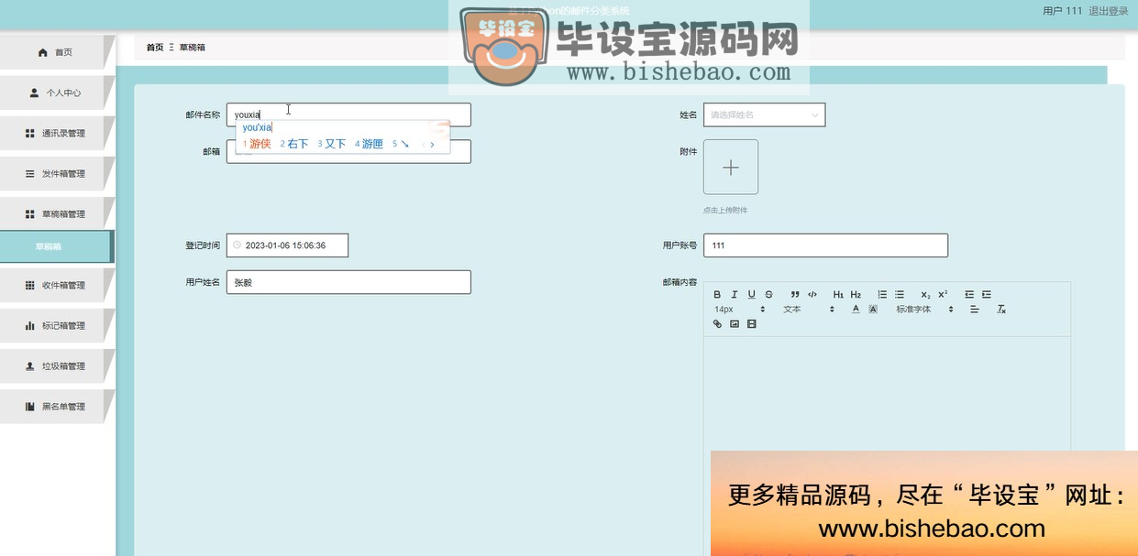This screenshot has height=556, width=1138.
Task: Open 收件箱管理 in the sidebar
Action: 57,285
